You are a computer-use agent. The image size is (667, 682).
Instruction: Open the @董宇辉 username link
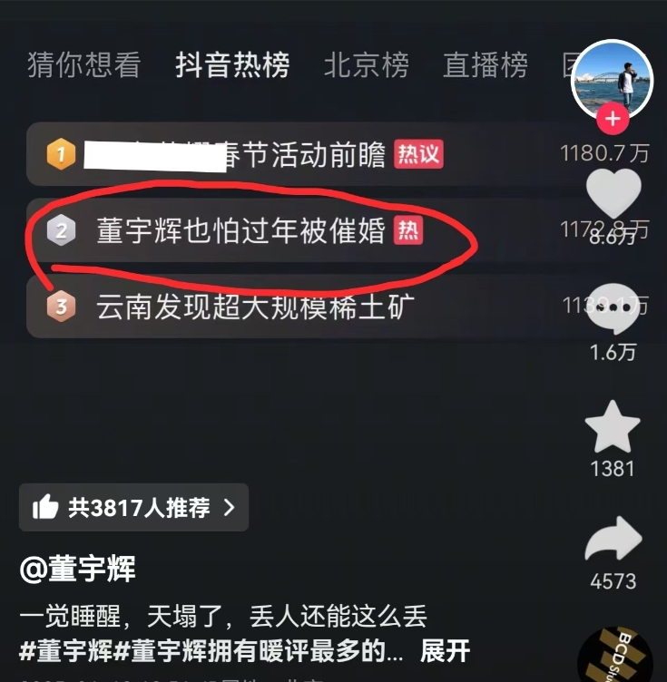pos(77,569)
